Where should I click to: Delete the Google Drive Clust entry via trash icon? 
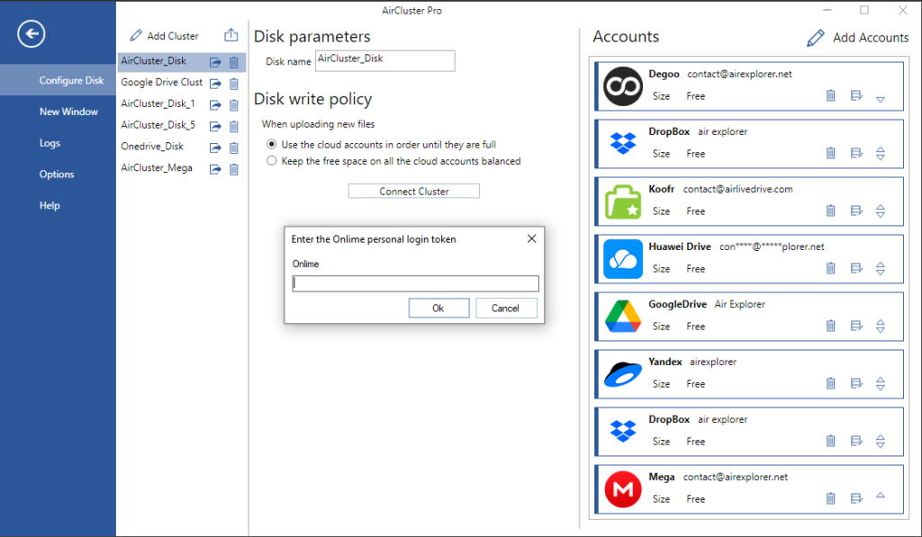coord(234,84)
